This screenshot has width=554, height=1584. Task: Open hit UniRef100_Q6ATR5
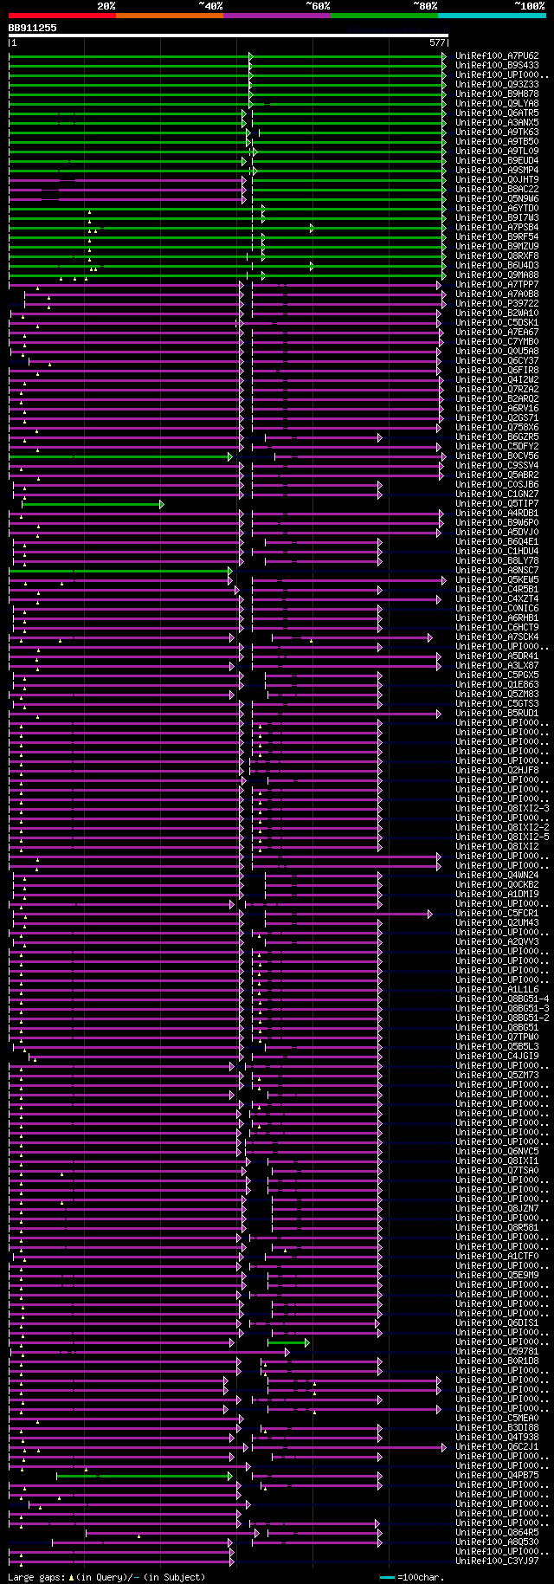tap(497, 113)
